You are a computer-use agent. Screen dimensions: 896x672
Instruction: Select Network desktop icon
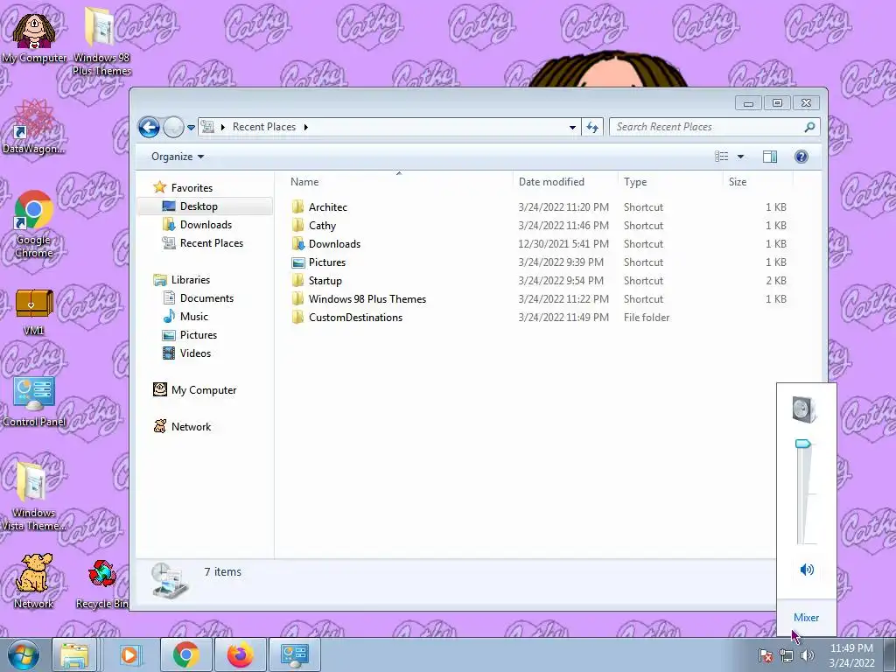pyautogui.click(x=33, y=581)
